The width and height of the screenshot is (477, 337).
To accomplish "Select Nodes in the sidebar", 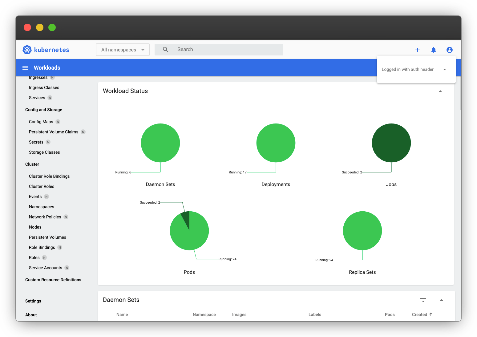I will (35, 227).
